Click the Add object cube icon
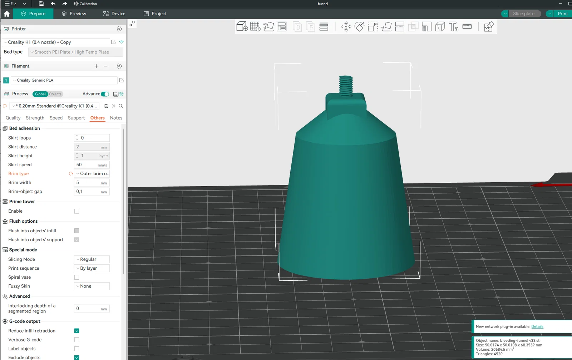The height and width of the screenshot is (360, 572). 242,26
